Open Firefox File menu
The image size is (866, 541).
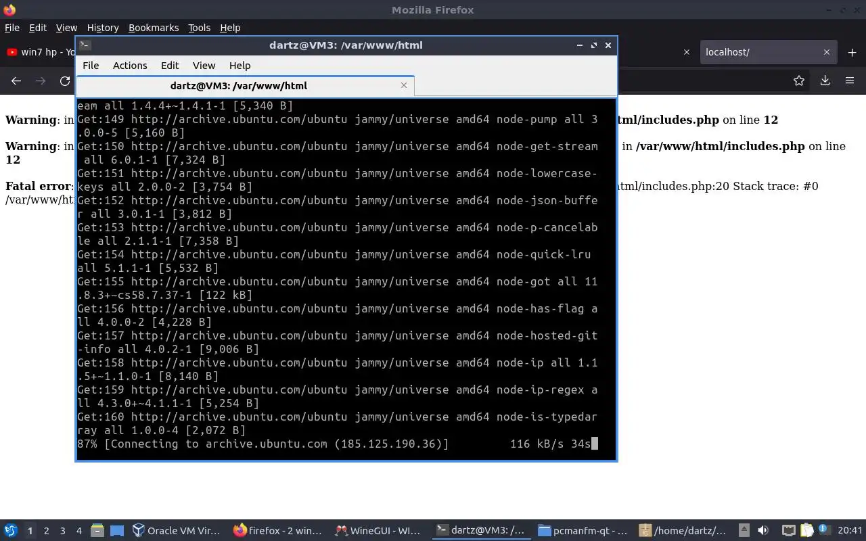tap(12, 28)
